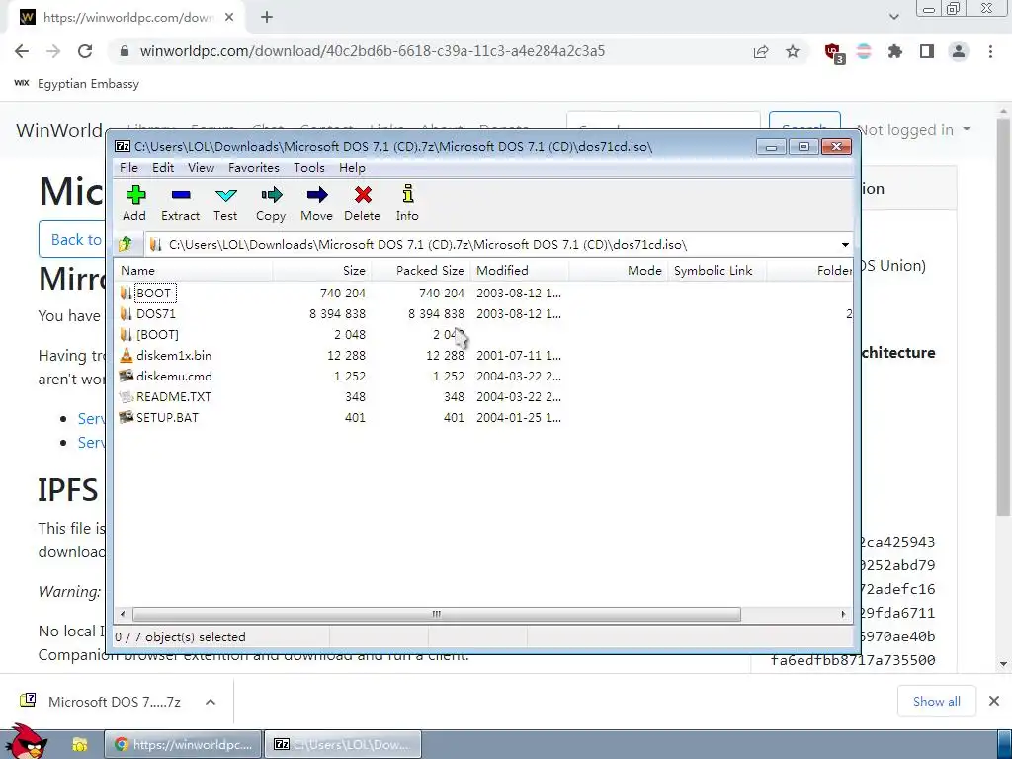
Task: Open the Extensions puzzle icon
Action: point(895,51)
